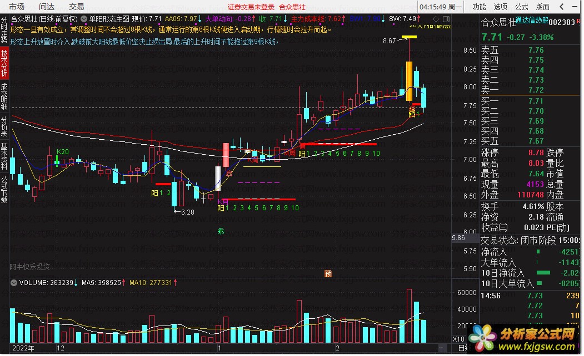
Task: Click the 交易状态 闭市阶段 status line
Action: [x=531, y=241]
